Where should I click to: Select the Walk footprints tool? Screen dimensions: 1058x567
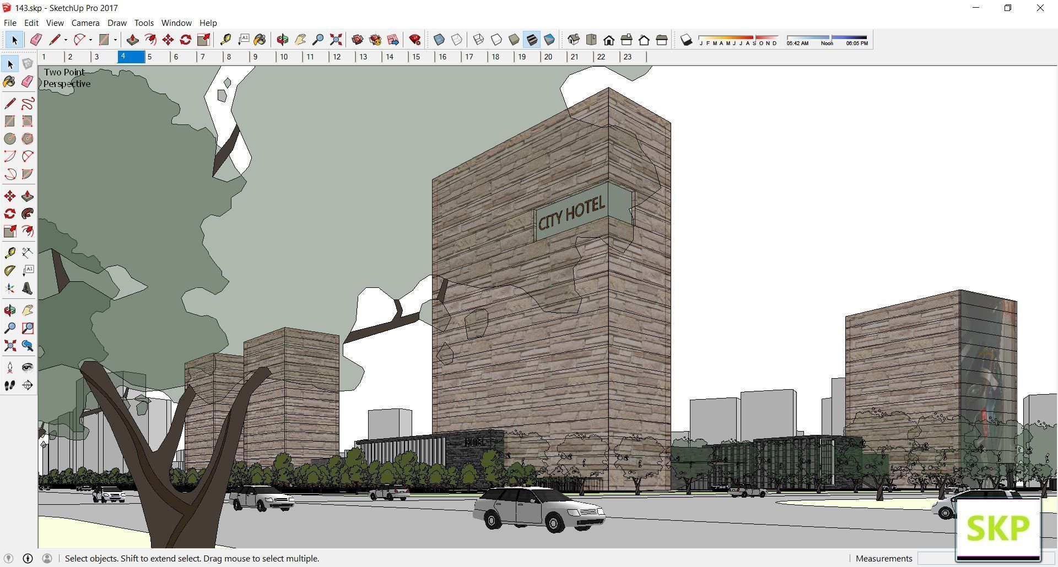pyautogui.click(x=10, y=385)
